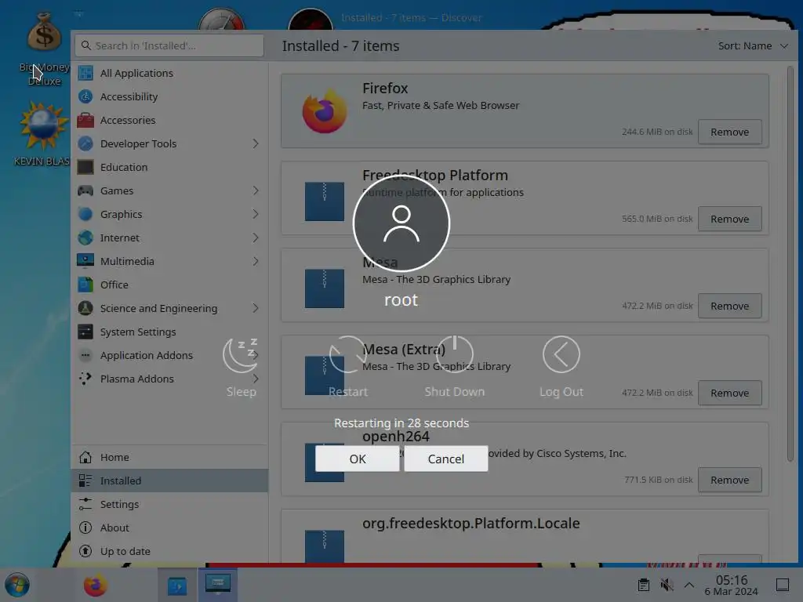Open the start menu launcher

17,585
